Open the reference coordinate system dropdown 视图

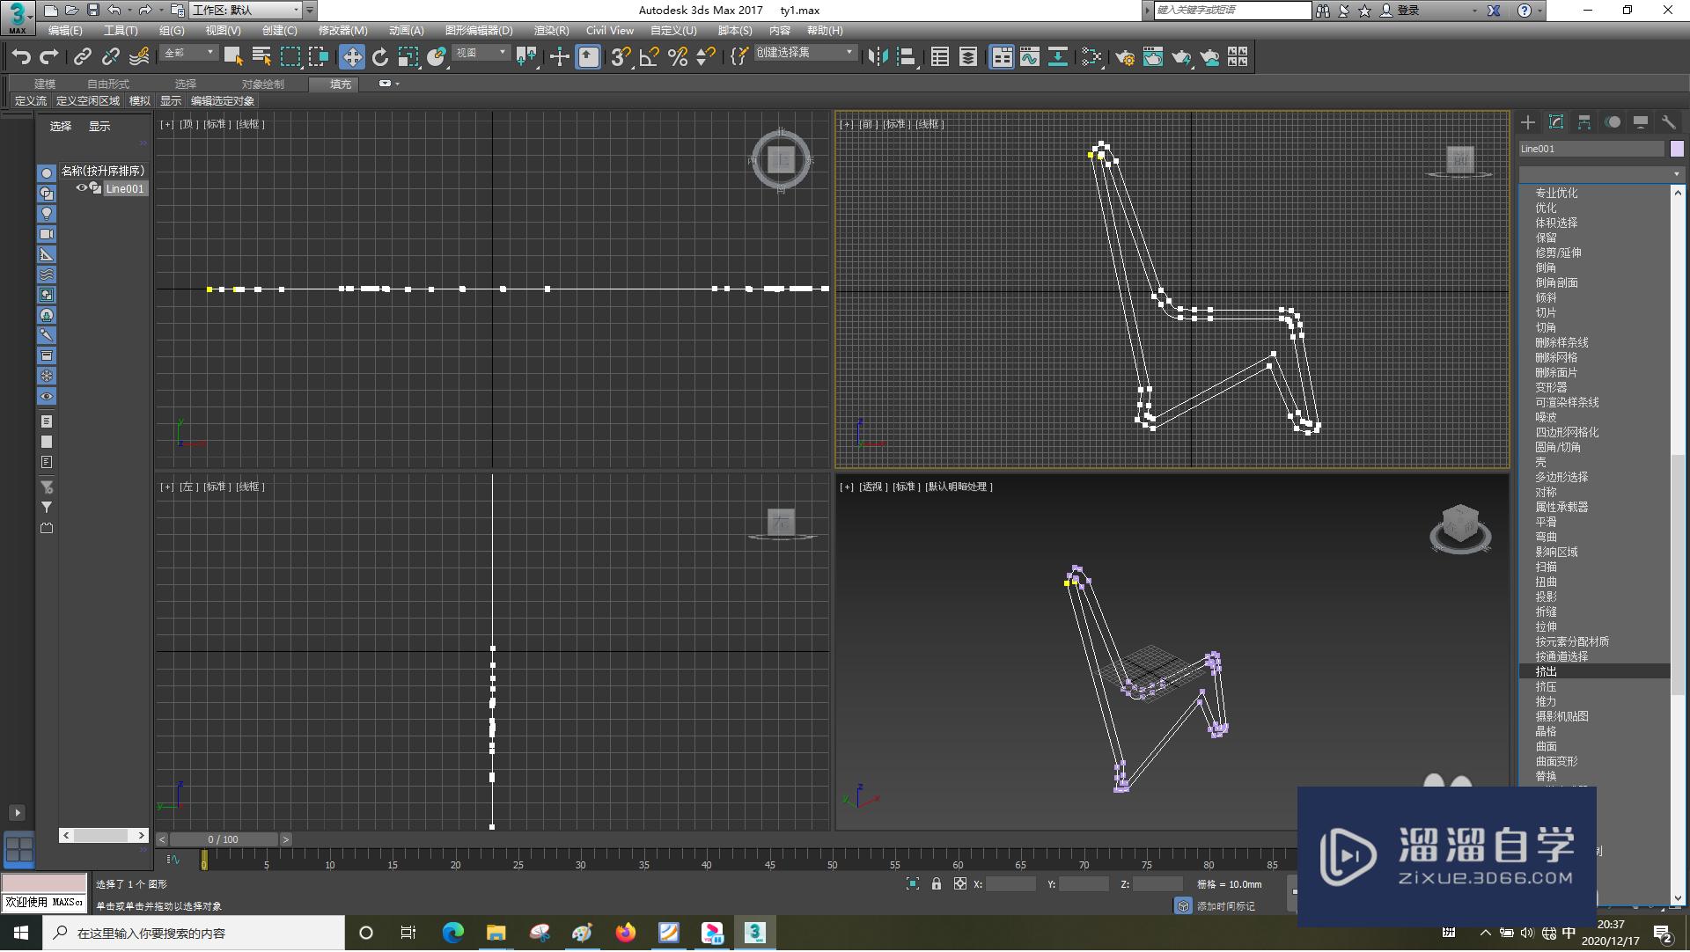coord(481,54)
